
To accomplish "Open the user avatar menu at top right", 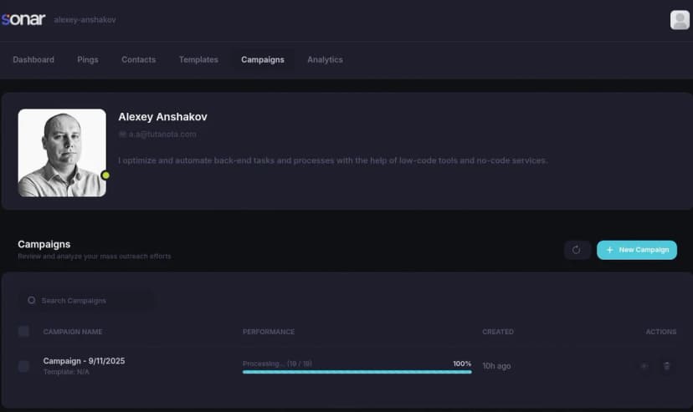I will point(680,20).
